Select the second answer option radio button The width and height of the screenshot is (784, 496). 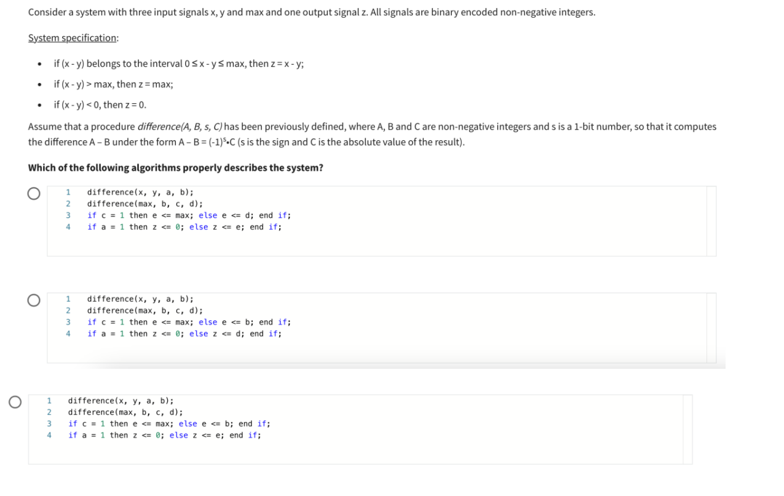click(34, 299)
